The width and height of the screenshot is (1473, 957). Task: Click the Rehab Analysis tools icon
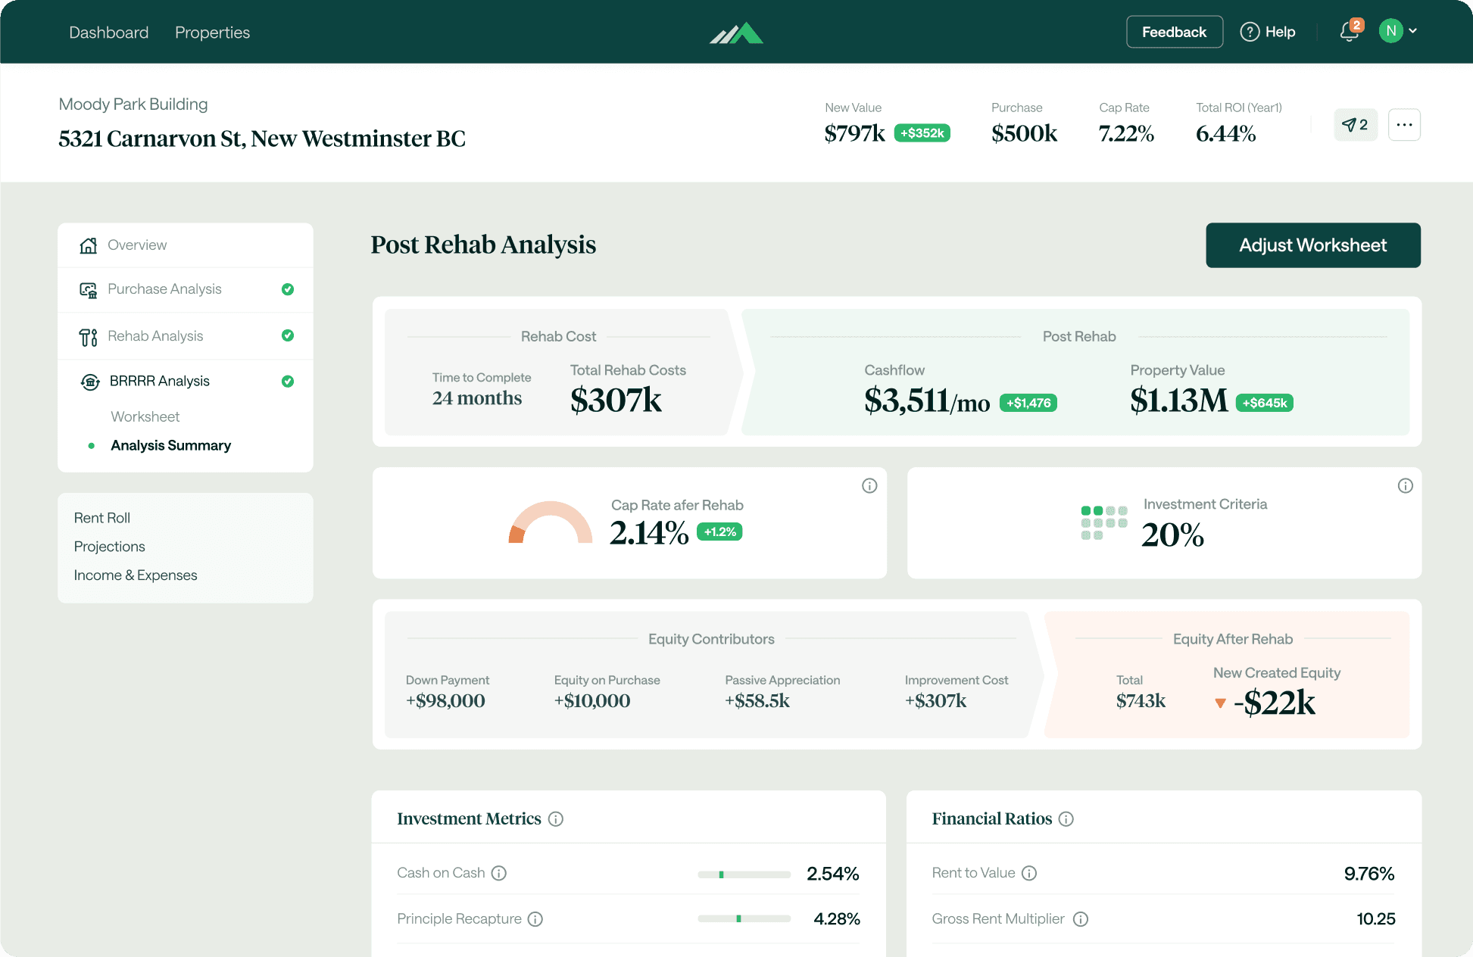pyautogui.click(x=89, y=337)
